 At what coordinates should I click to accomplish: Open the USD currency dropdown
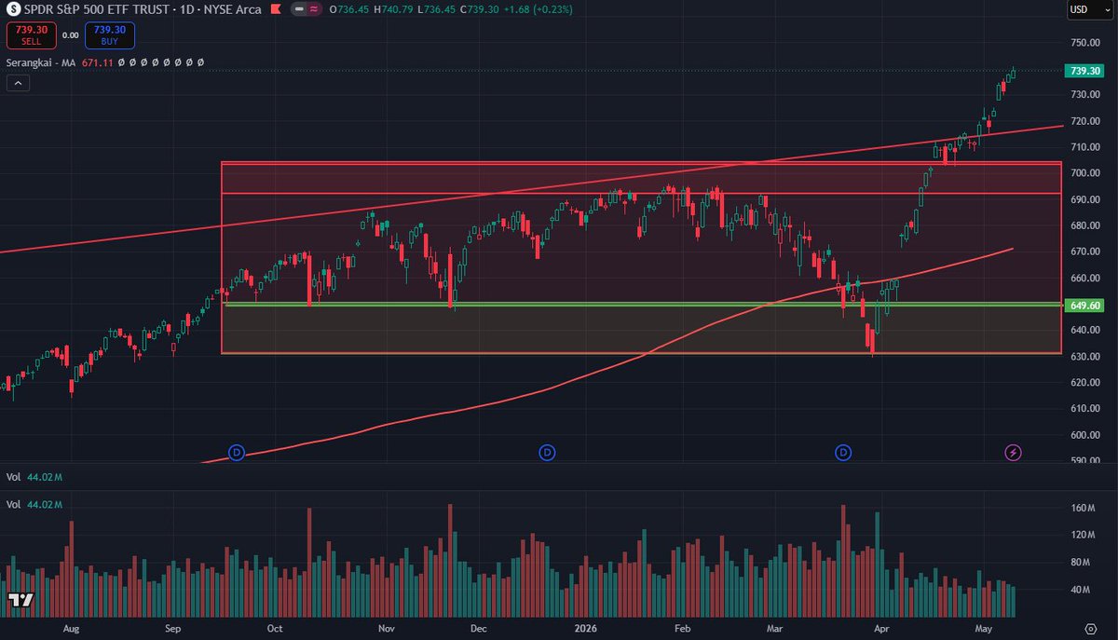(x=1090, y=10)
